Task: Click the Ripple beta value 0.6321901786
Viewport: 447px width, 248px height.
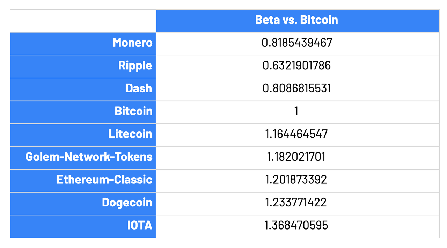Action: click(297, 66)
